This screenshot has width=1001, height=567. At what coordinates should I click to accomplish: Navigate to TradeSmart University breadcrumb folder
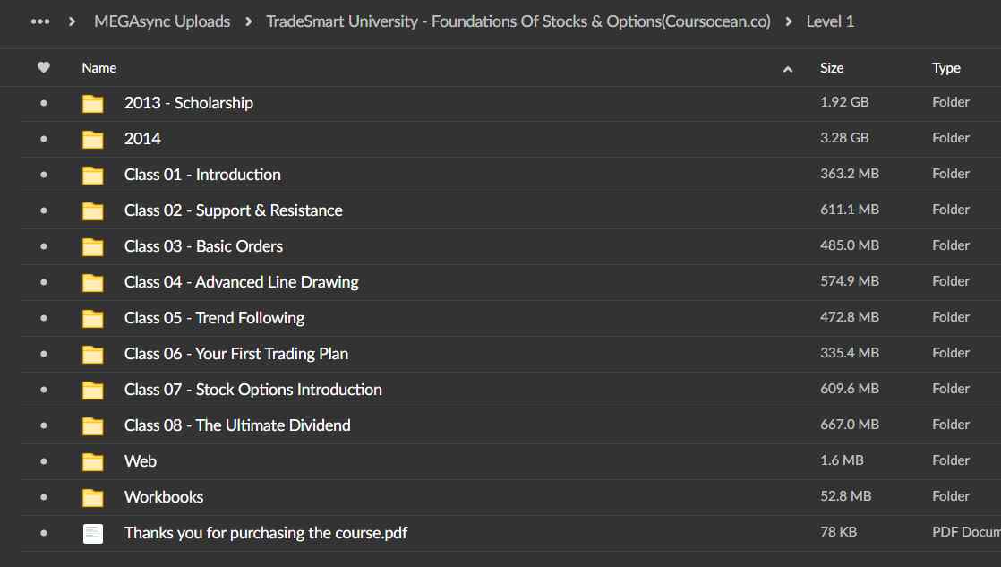(518, 21)
